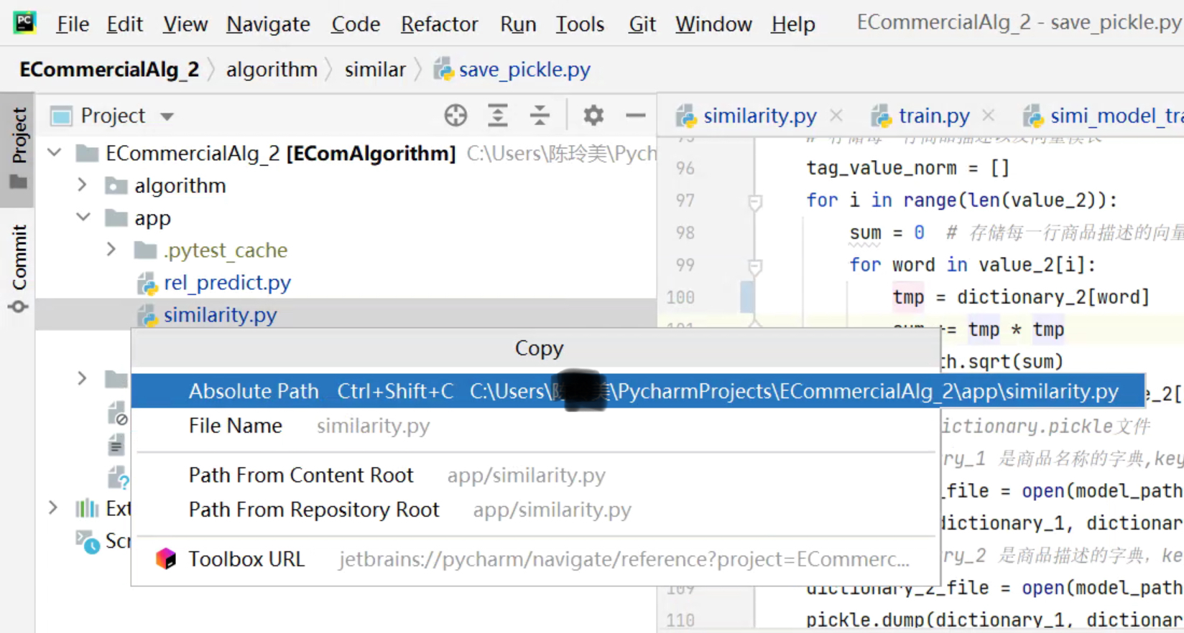Select the algorithm folder row
The image size is (1184, 633).
click(346, 186)
